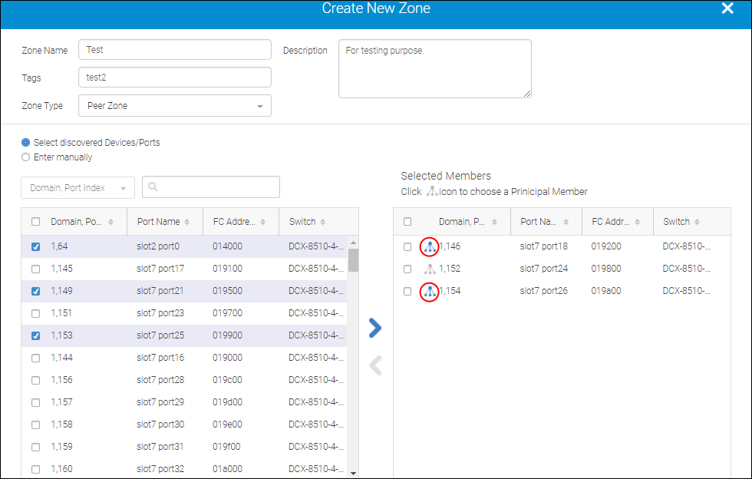Set 1,146 as Principal Member
752x479 pixels.
coord(430,246)
